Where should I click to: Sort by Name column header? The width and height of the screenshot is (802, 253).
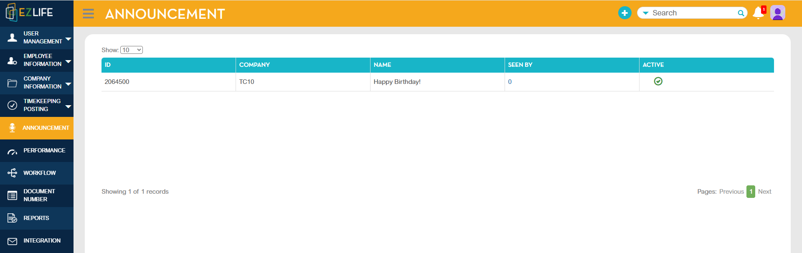pyautogui.click(x=437, y=65)
